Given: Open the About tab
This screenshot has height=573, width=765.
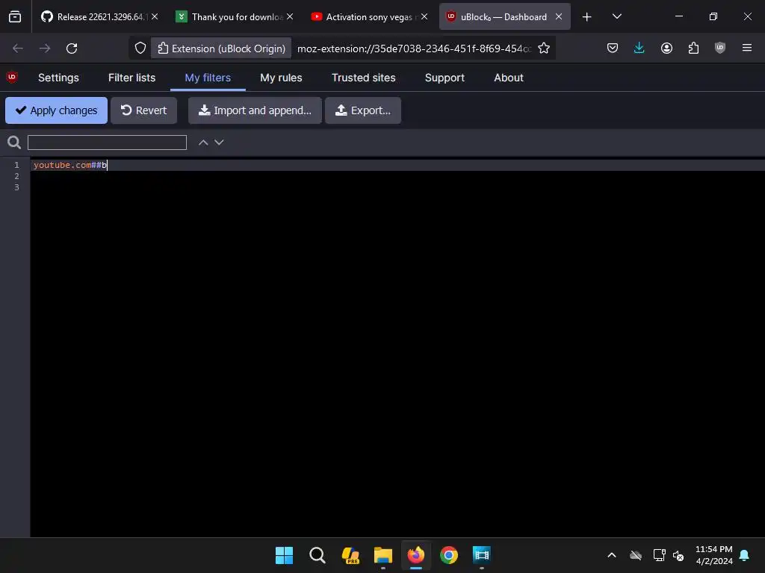Looking at the screenshot, I should [x=508, y=78].
